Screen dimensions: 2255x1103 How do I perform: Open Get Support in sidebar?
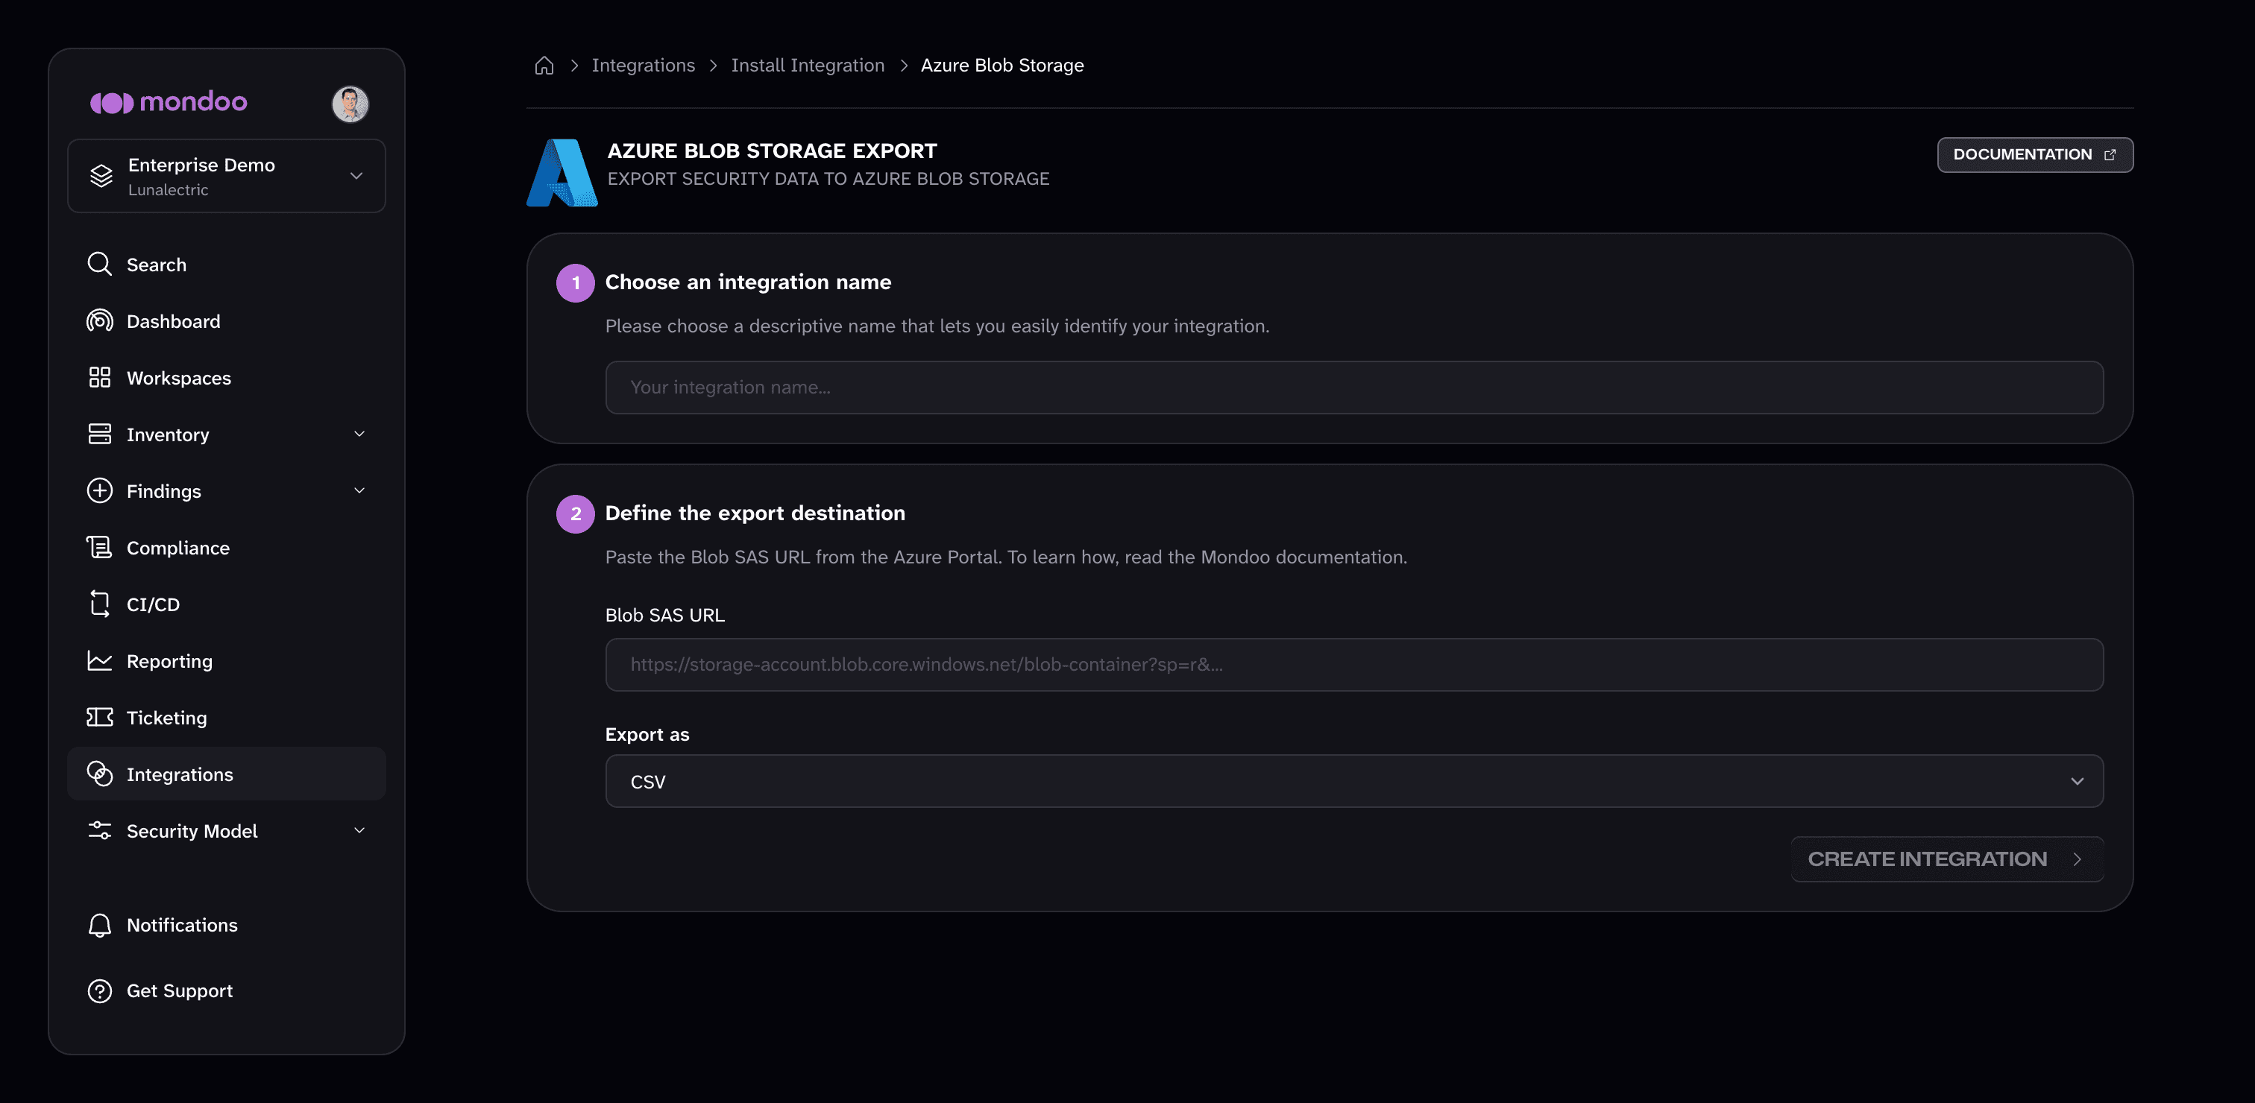(226, 991)
